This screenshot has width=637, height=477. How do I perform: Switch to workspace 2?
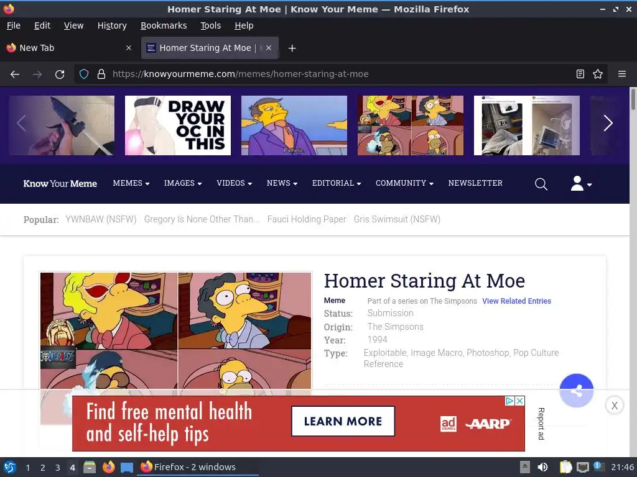43,468
